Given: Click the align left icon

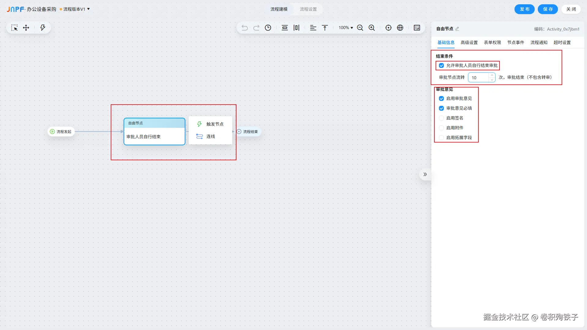Looking at the screenshot, I should pos(313,28).
